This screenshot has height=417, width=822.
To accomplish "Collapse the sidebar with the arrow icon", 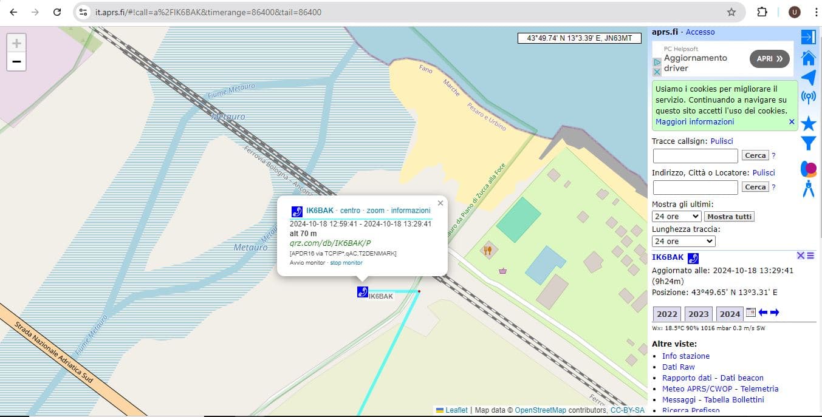I will pyautogui.click(x=808, y=37).
